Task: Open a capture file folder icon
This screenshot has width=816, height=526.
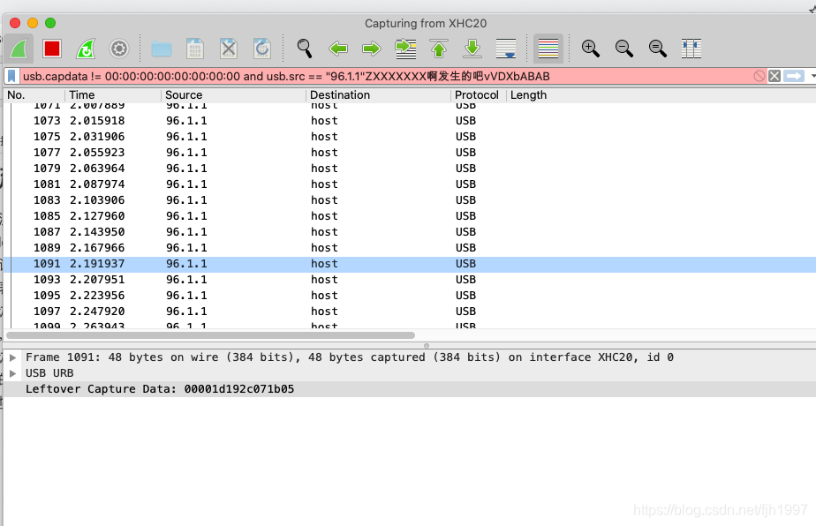Action: pos(162,49)
